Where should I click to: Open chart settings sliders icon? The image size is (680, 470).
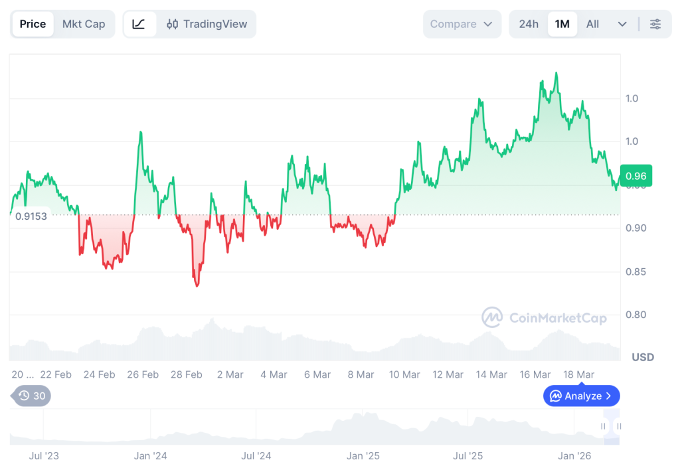pyautogui.click(x=655, y=24)
